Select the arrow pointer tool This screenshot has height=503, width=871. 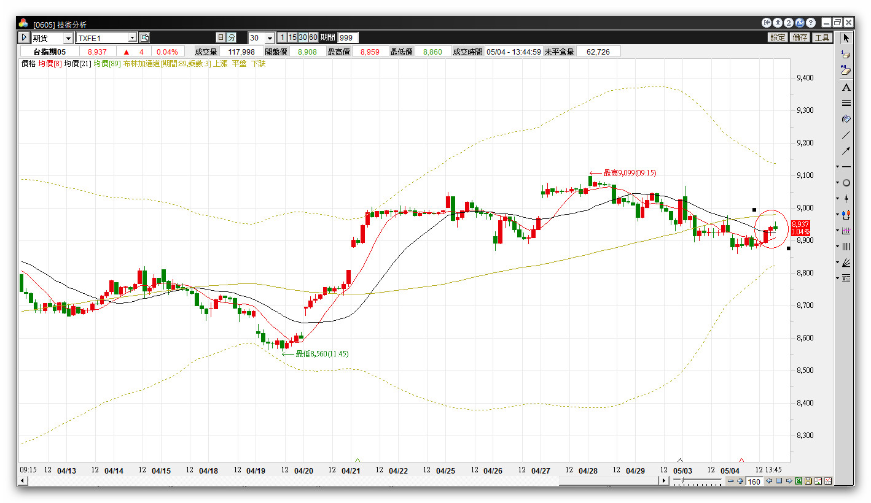click(846, 38)
